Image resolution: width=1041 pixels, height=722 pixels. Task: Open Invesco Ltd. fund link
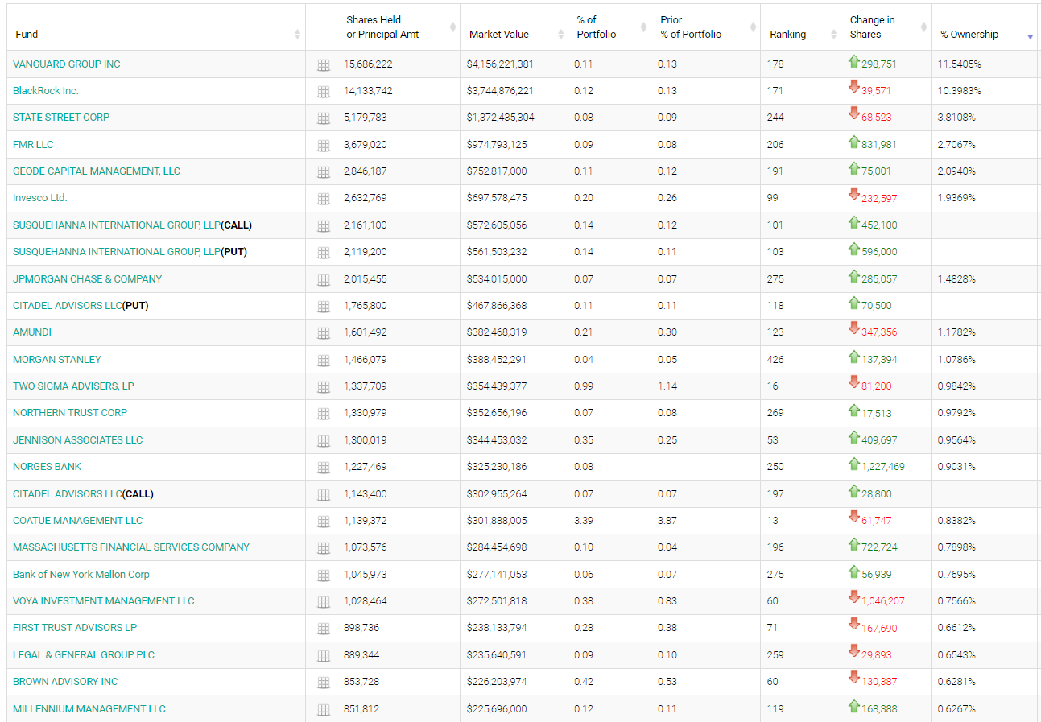click(40, 198)
